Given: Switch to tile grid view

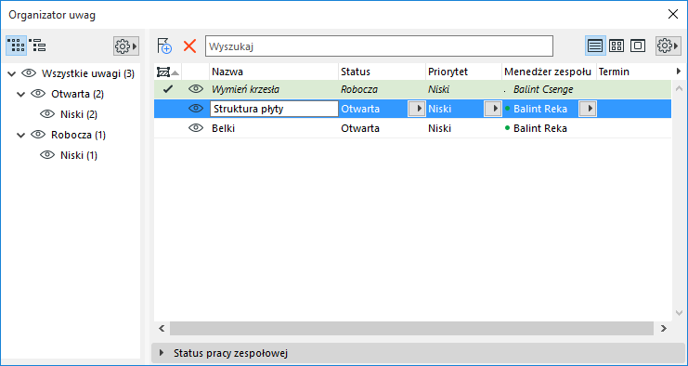Looking at the screenshot, I should click(617, 46).
